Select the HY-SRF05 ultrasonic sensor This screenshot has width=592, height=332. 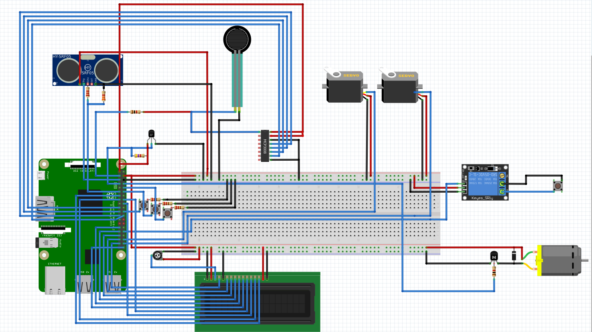coord(88,70)
